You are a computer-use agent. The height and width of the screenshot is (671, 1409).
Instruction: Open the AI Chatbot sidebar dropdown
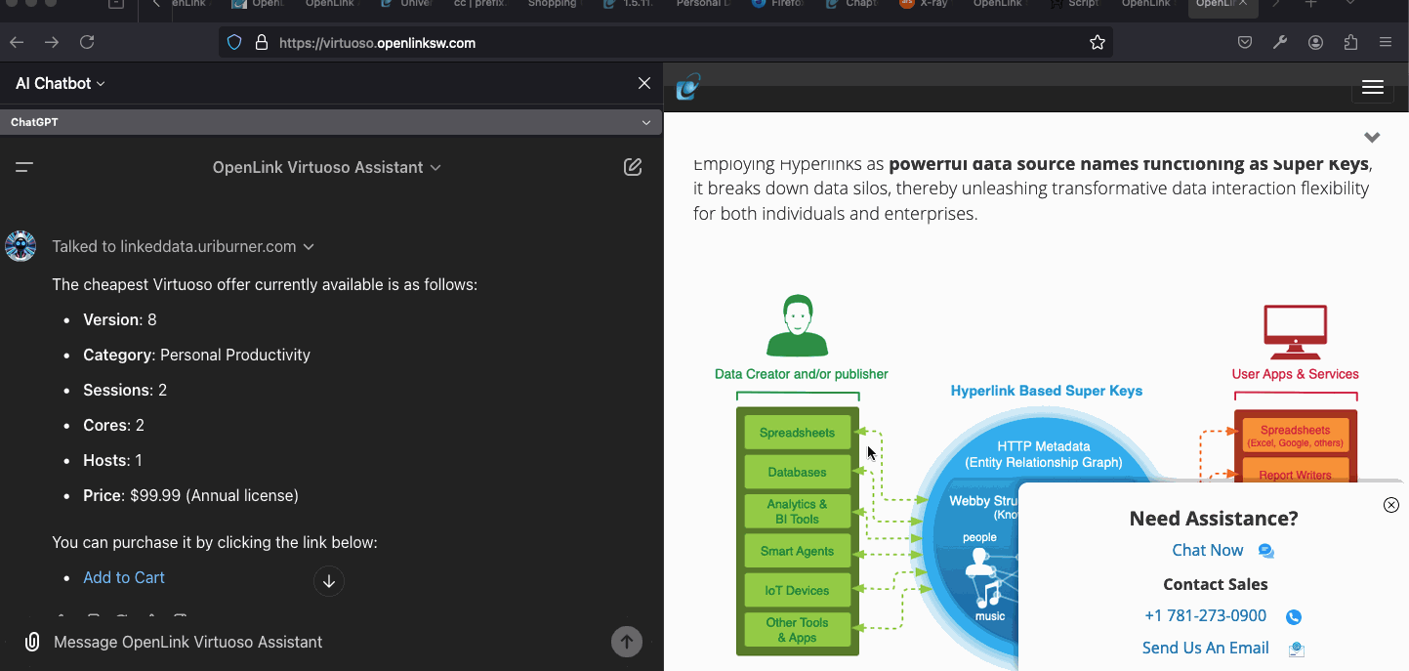61,84
